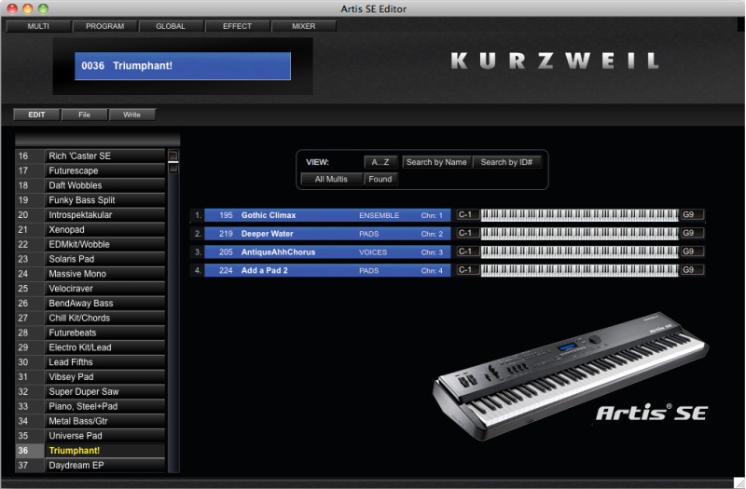Open the GLOBAL tab

171,26
